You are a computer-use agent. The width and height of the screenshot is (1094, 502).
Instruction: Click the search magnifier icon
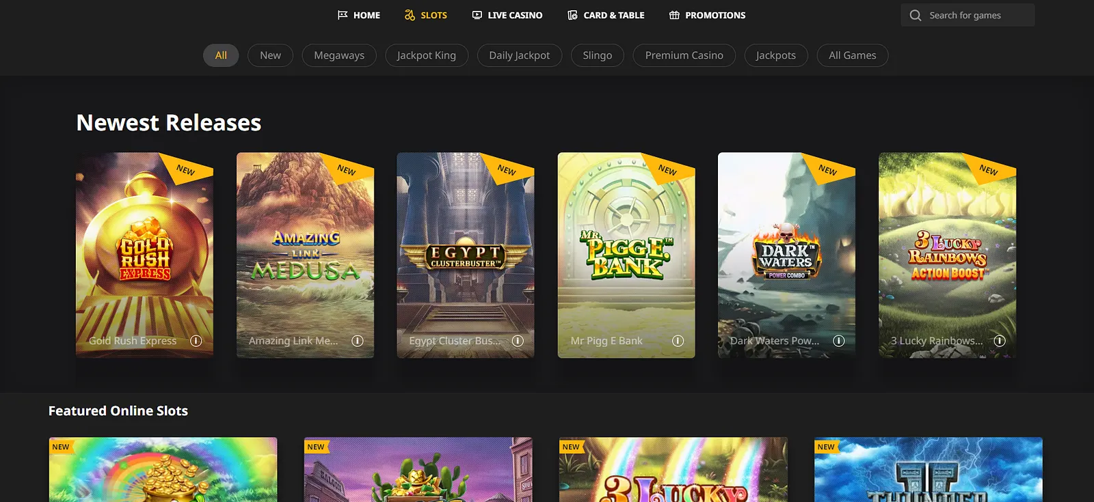916,15
